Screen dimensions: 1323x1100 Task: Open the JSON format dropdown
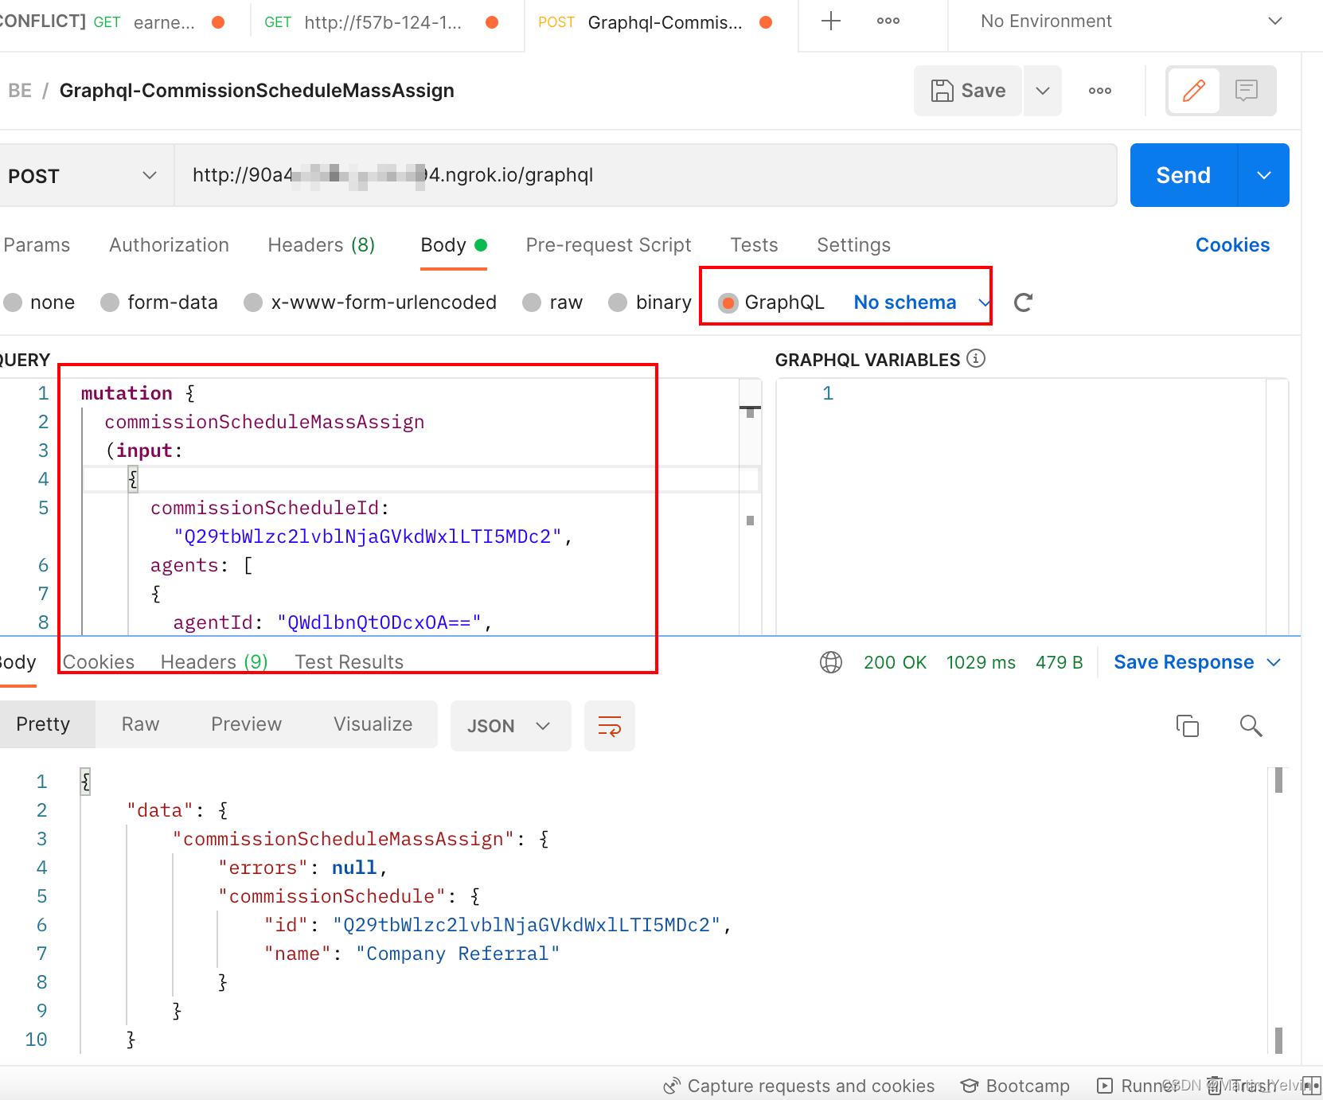(x=510, y=726)
